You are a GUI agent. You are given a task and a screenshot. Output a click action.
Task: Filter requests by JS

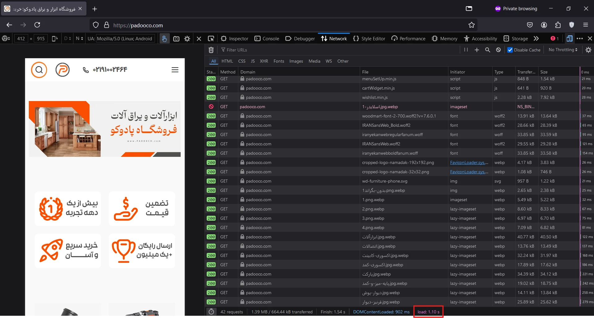click(253, 61)
